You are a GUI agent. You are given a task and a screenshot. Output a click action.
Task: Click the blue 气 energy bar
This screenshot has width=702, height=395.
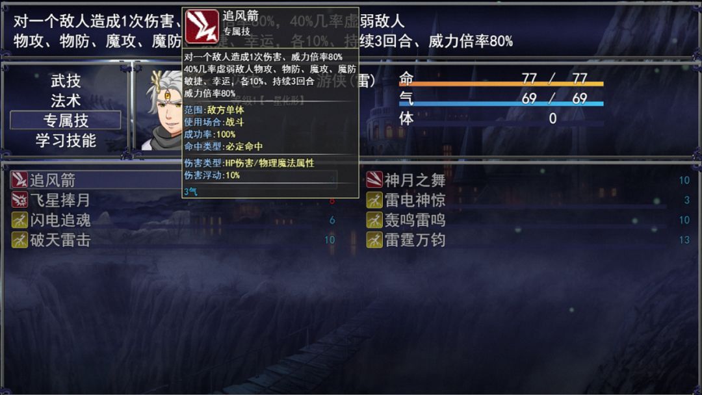(x=501, y=104)
